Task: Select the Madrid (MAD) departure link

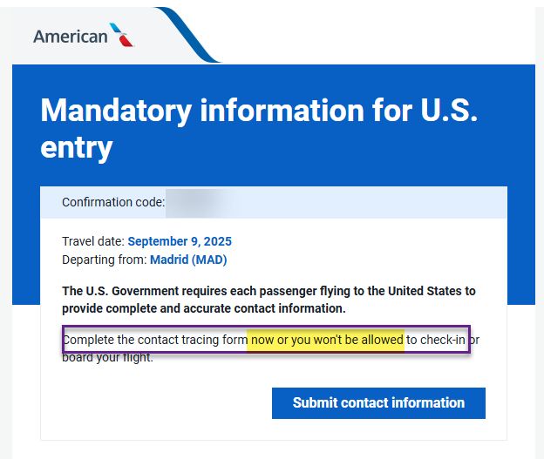Action: (188, 260)
